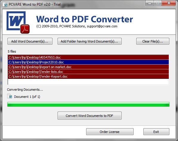This screenshot has width=178, height=141.
Task: Click the title bar application icon
Action: pos(5,4)
